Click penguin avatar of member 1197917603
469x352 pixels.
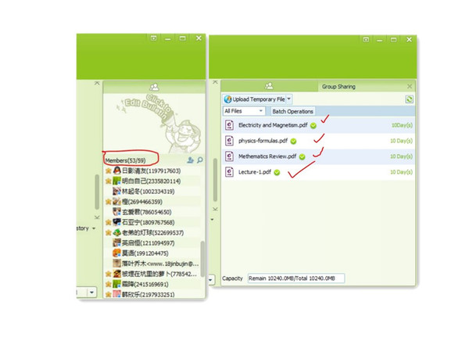click(x=116, y=171)
